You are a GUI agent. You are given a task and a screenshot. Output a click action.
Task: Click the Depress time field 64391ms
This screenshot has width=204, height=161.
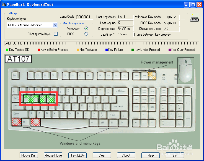coord(126,28)
